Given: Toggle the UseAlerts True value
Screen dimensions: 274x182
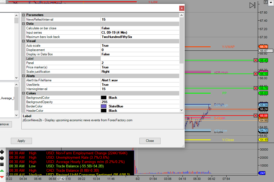Looking at the screenshot, I should 140,85.
